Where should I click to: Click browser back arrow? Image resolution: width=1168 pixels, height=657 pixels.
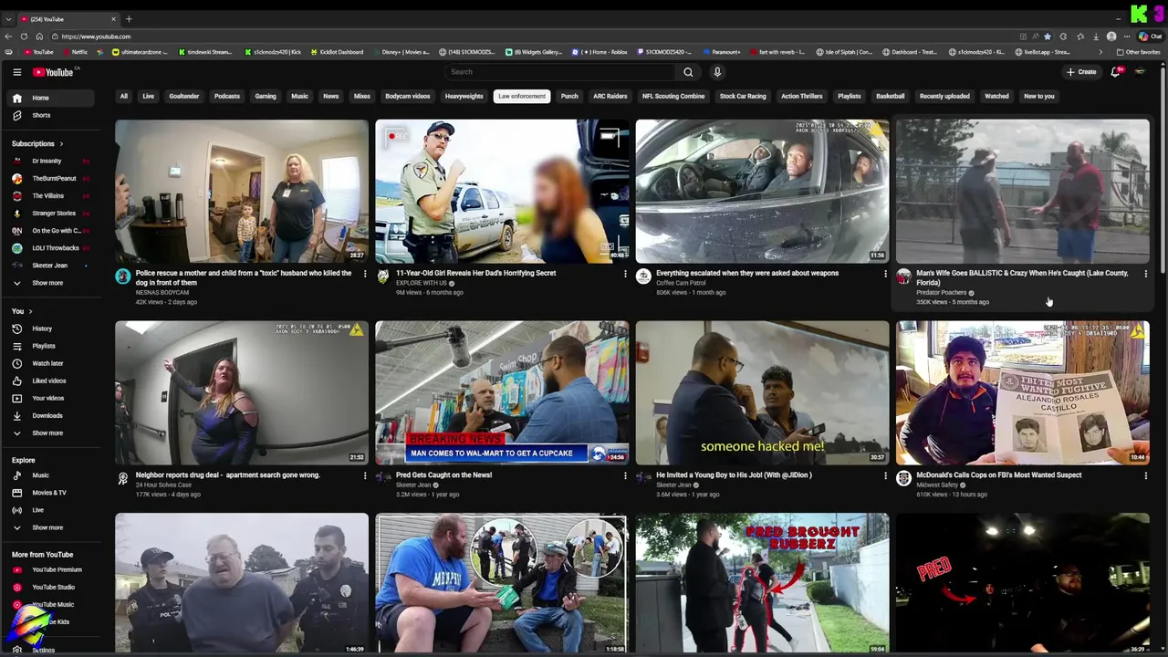click(x=8, y=36)
